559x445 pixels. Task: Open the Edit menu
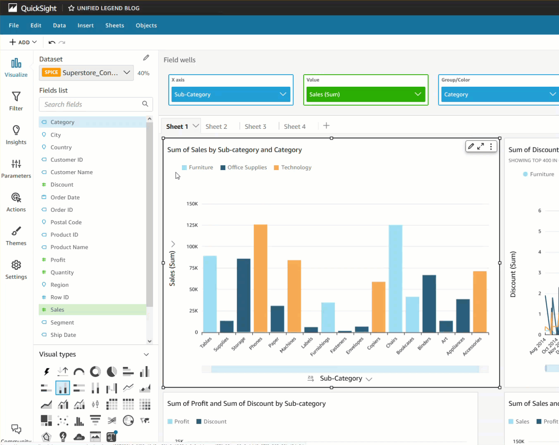[36, 25]
